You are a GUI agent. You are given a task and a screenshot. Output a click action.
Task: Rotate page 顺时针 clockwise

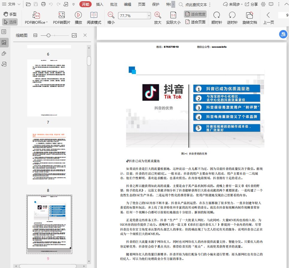coord(217,18)
